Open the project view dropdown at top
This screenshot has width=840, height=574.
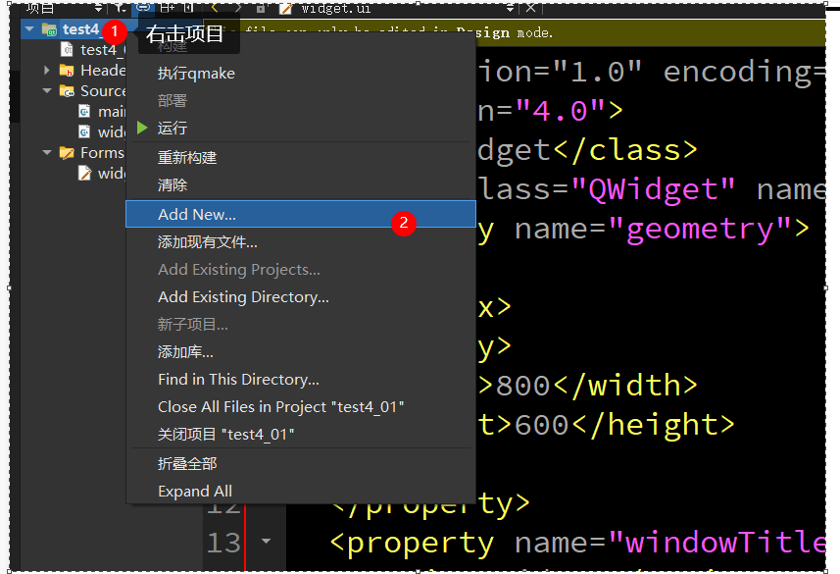tap(96, 7)
